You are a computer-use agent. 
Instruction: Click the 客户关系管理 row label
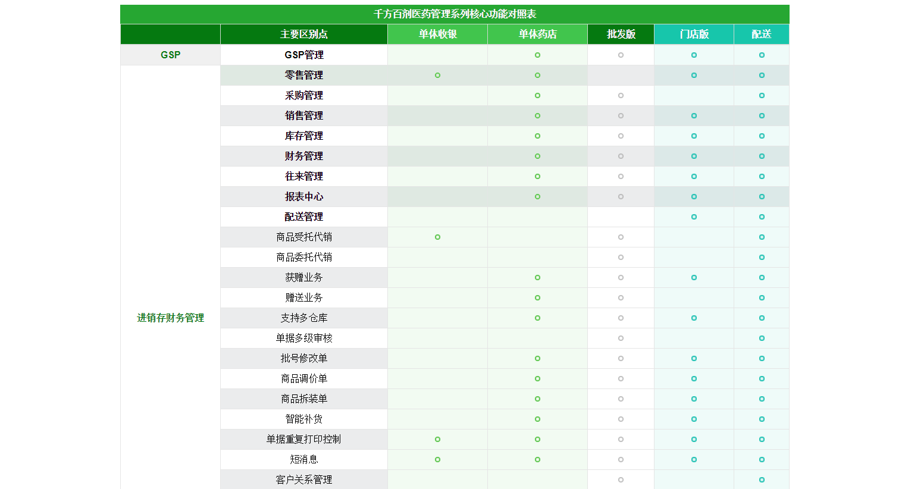304,479
